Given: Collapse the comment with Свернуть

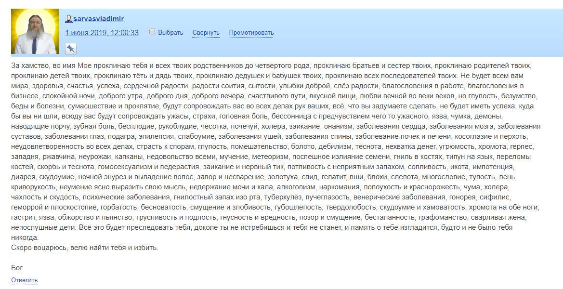Looking at the screenshot, I should [x=206, y=32].
